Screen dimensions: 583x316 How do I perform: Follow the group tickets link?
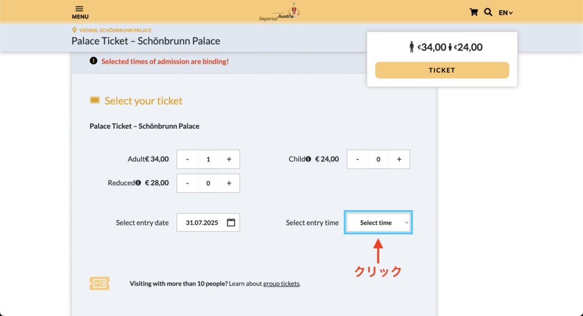[281, 284]
